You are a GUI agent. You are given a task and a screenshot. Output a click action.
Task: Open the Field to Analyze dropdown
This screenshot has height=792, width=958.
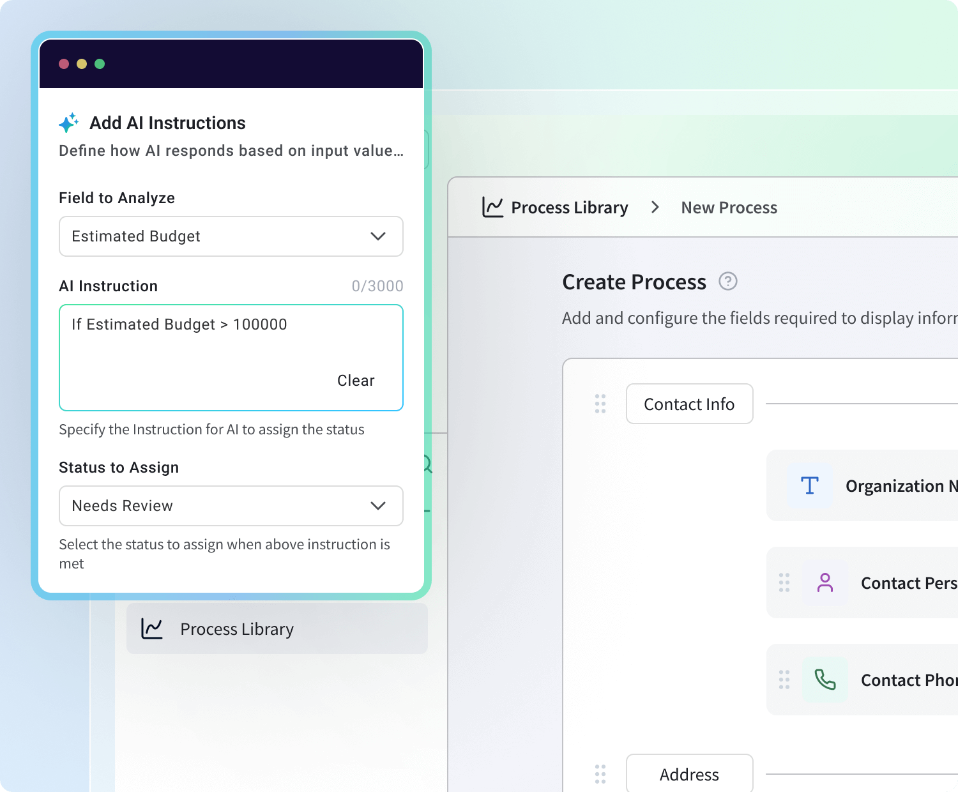coord(231,236)
